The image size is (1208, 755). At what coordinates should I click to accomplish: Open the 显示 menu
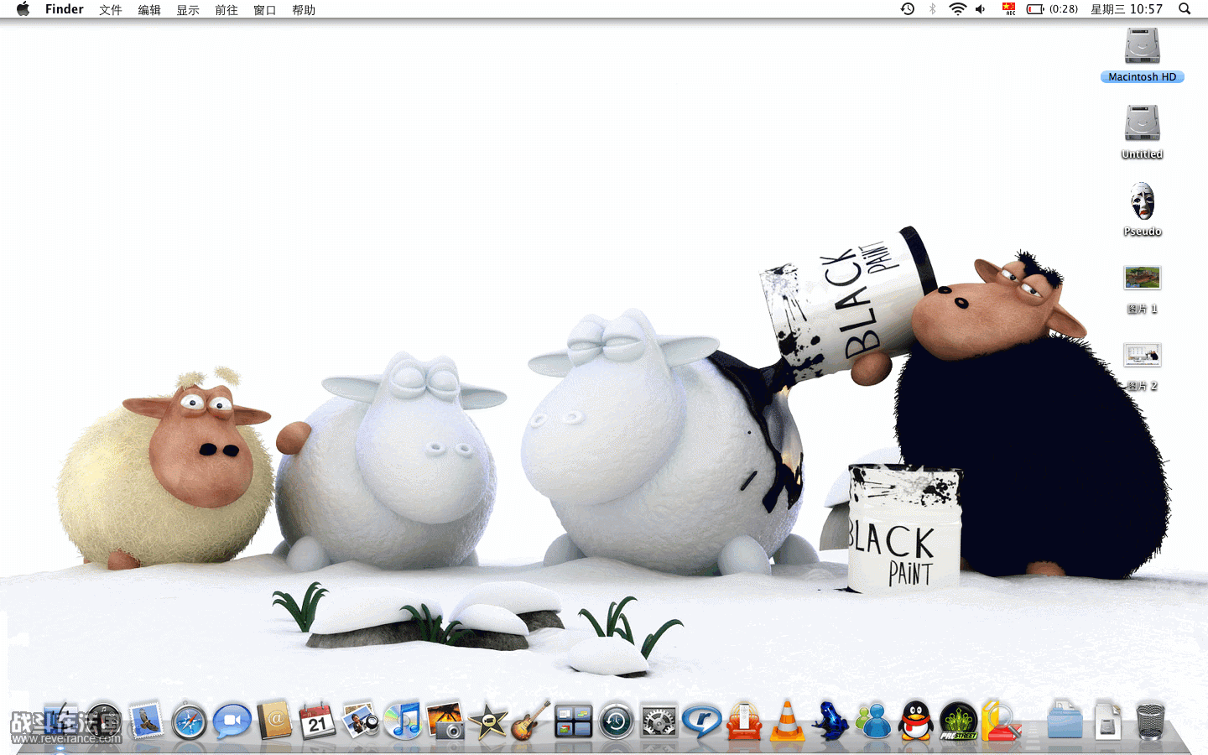188,10
